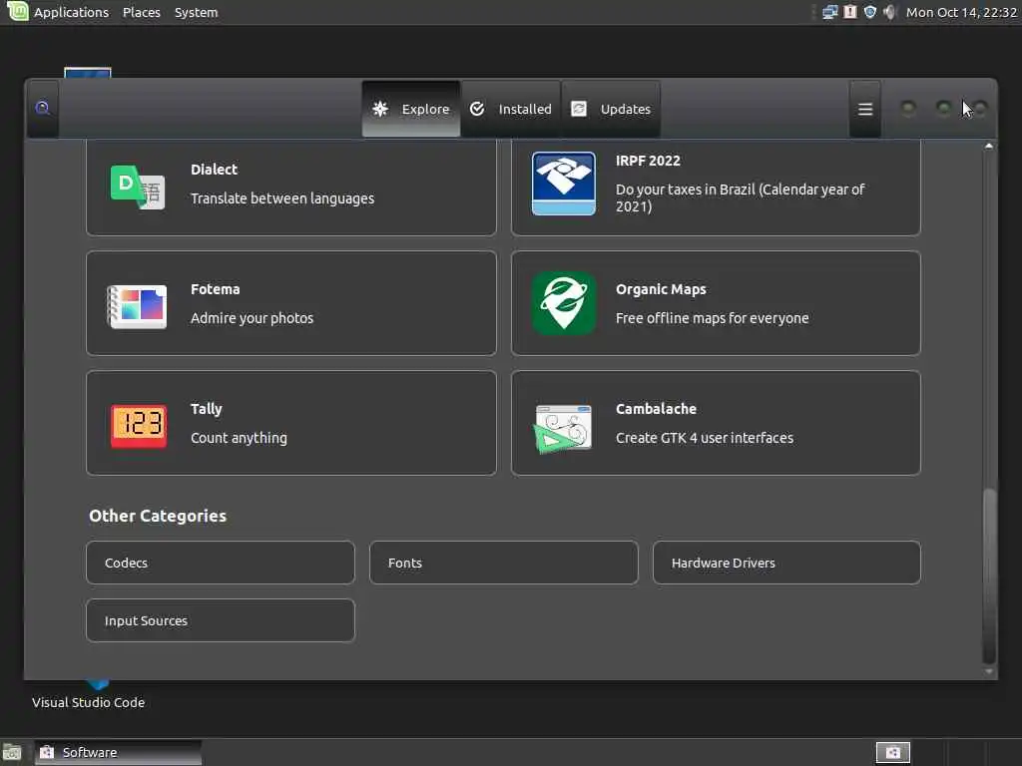The height and width of the screenshot is (766, 1022).
Task: Click 'Free offline maps for everyone' description
Action: [712, 318]
